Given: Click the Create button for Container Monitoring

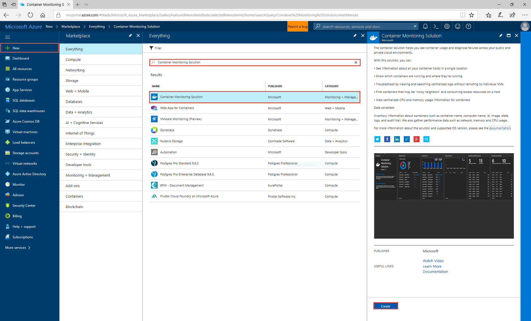Looking at the screenshot, I should tap(385, 306).
